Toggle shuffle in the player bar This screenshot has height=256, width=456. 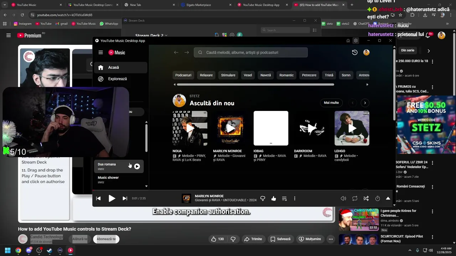point(366,198)
